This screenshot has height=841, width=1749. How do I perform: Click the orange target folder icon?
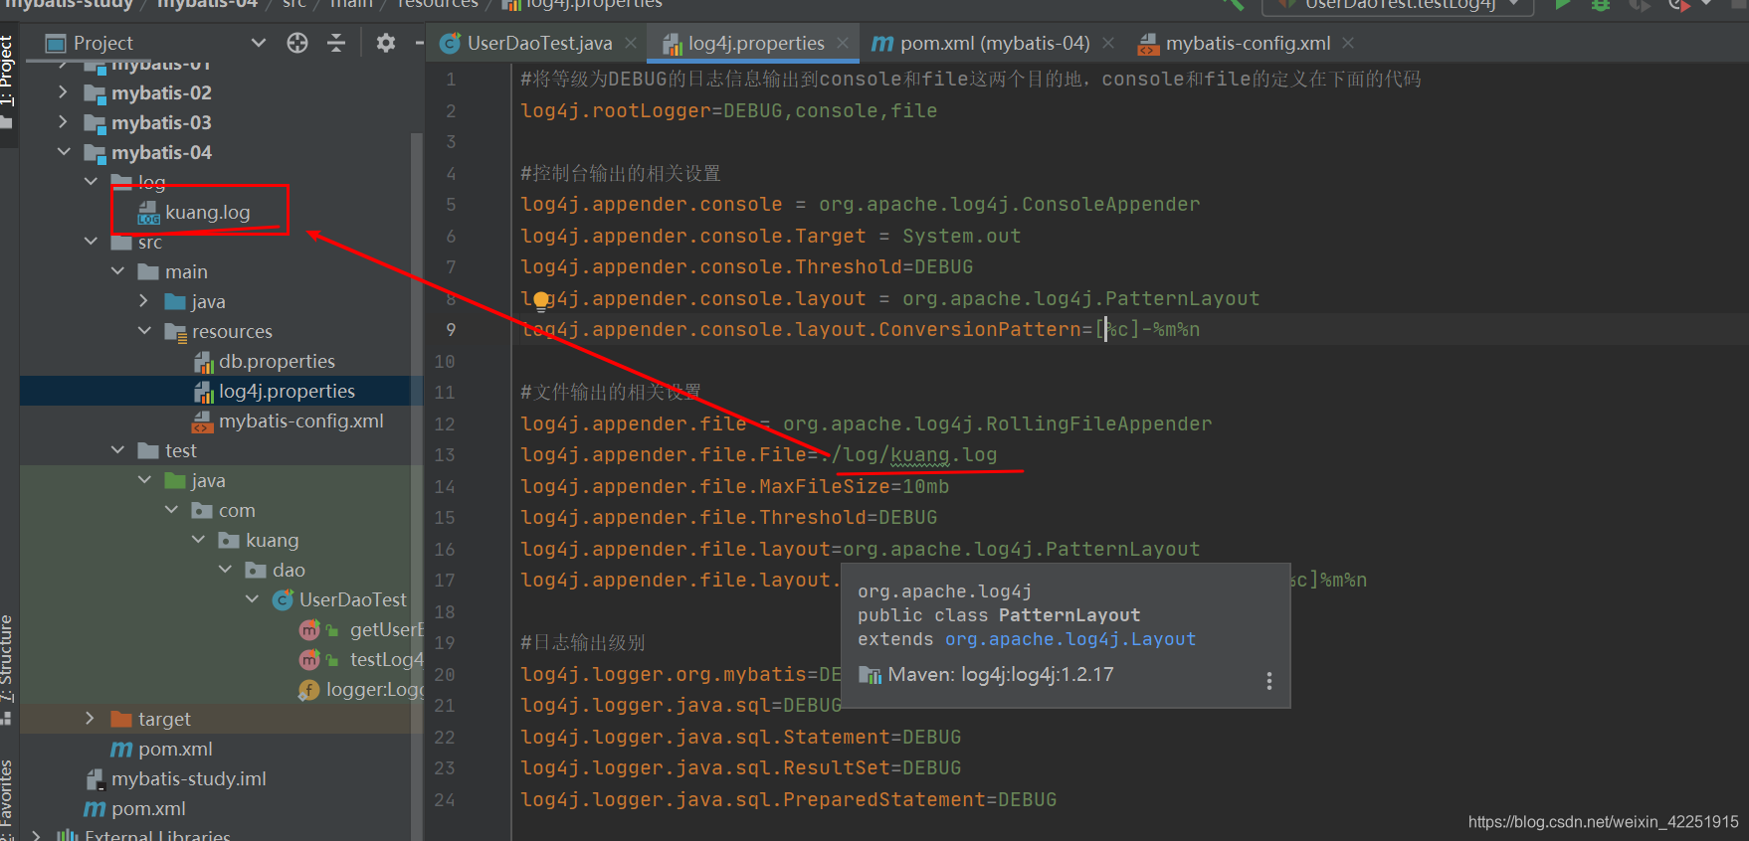121,719
